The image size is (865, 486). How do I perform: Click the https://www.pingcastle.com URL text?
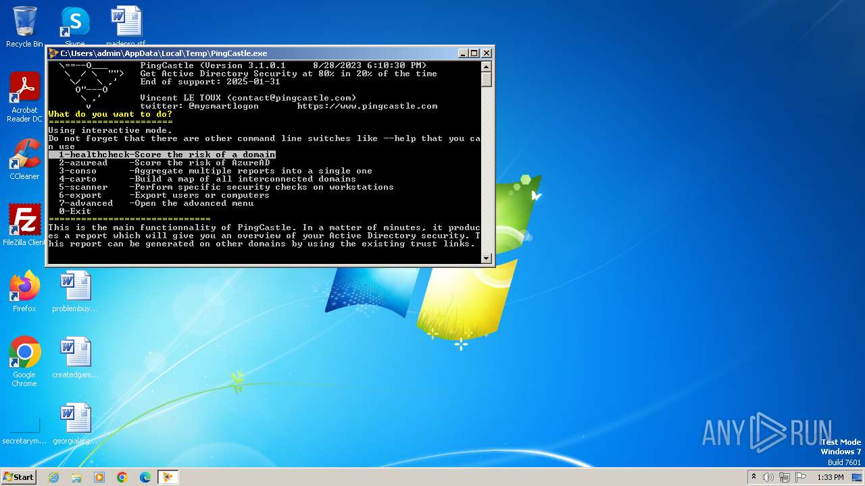pyautogui.click(x=367, y=106)
